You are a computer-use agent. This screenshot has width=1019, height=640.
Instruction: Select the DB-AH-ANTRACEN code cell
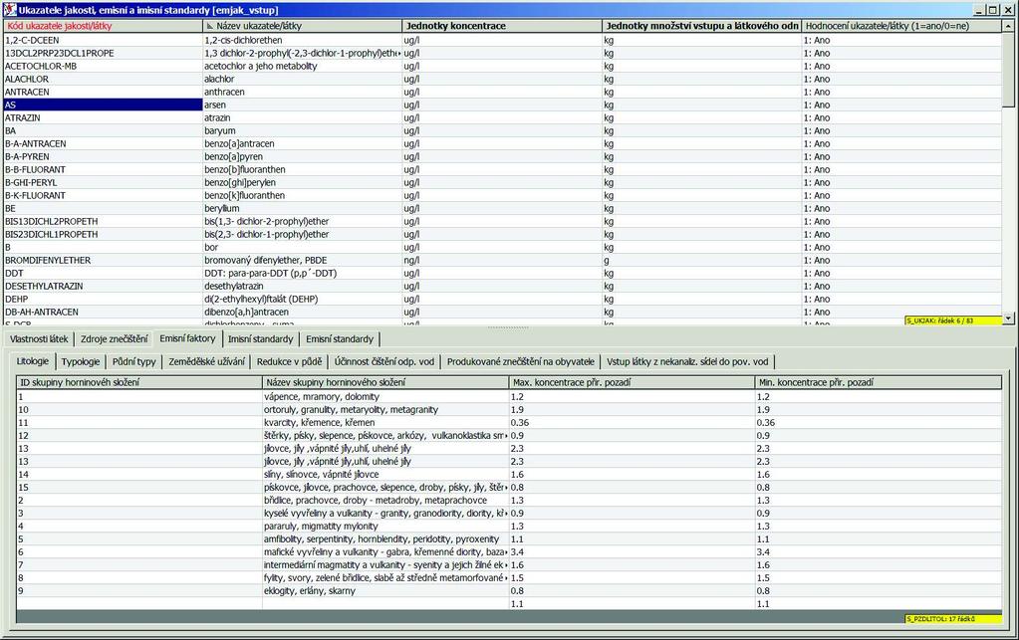(x=104, y=313)
